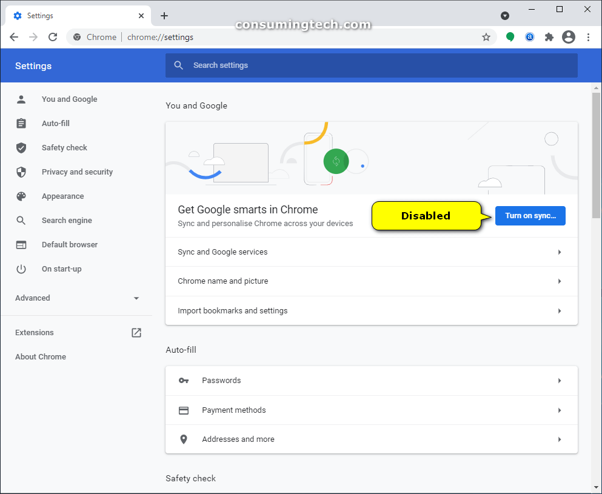Click the Settings tab title
The image size is (602, 494).
(40, 16)
